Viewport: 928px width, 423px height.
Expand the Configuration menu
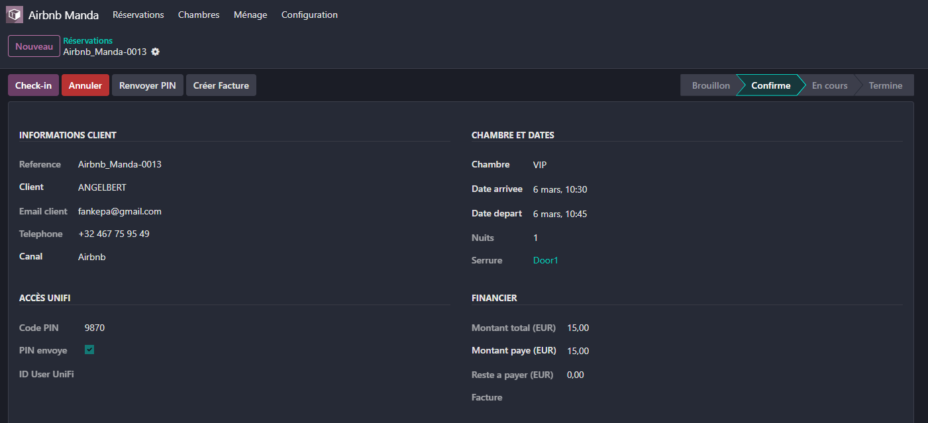pos(309,15)
